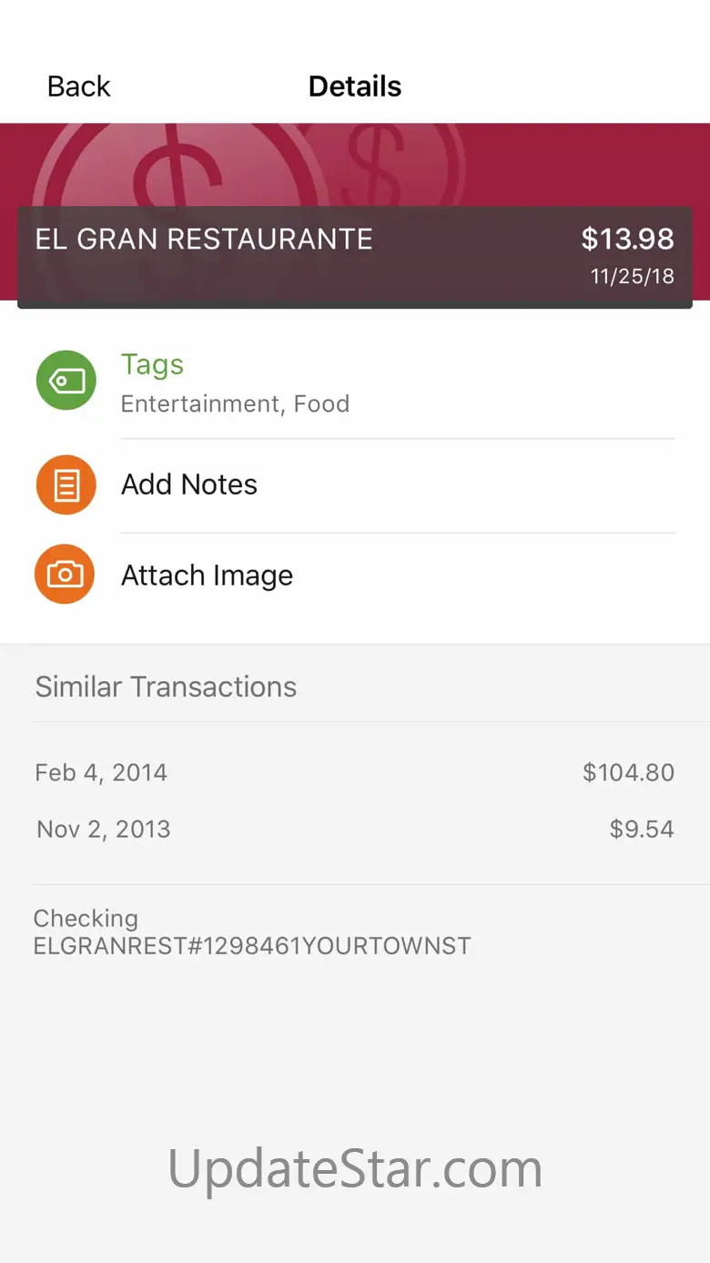Click the $13.98 transaction amount
Viewport: 710px width, 1263px height.
pos(627,239)
